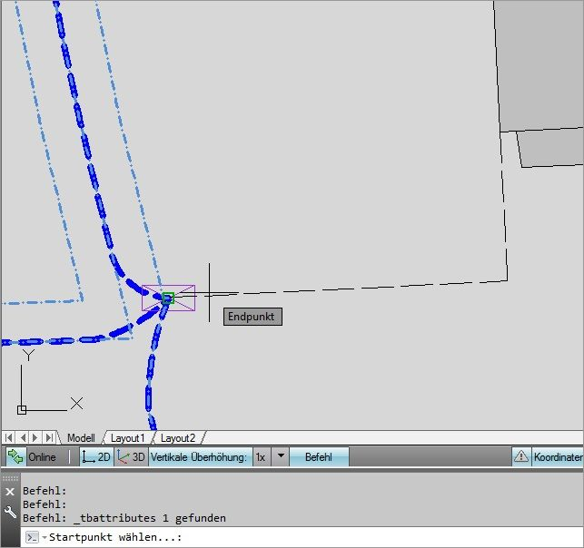Switch to 2D view mode

(x=96, y=456)
